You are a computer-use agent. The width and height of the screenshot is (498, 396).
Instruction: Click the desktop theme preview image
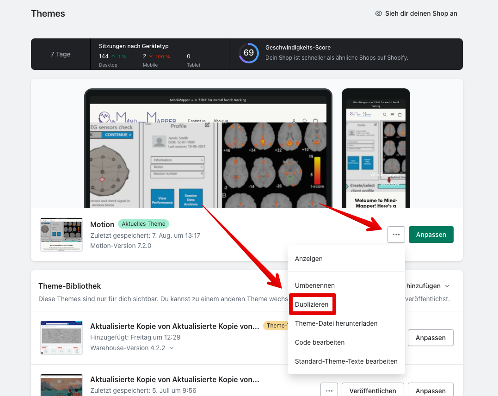tap(208, 148)
